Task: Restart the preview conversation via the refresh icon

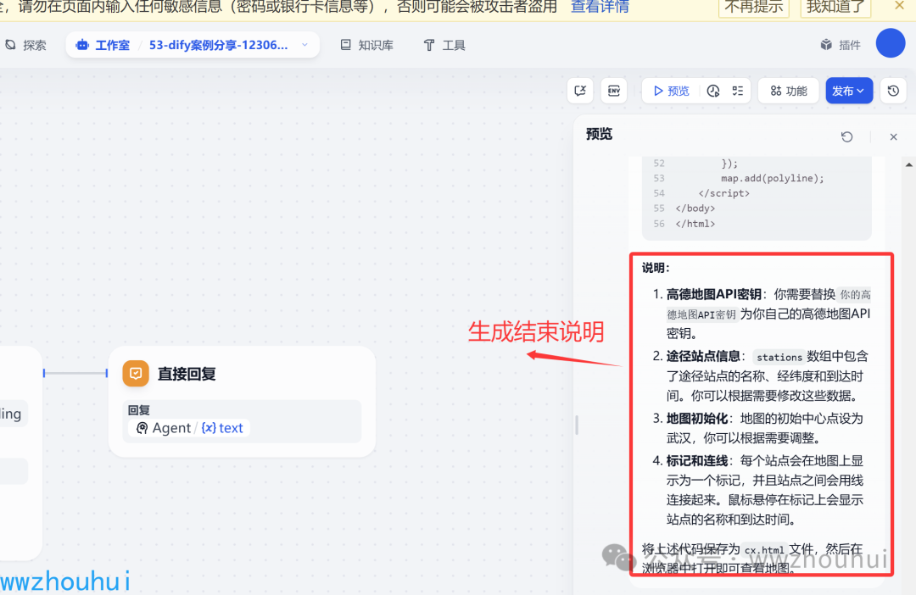Action: 846,136
